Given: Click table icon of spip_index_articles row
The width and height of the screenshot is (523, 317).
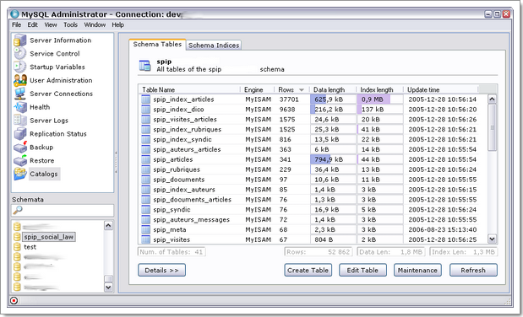Looking at the screenshot, I should click(x=145, y=99).
